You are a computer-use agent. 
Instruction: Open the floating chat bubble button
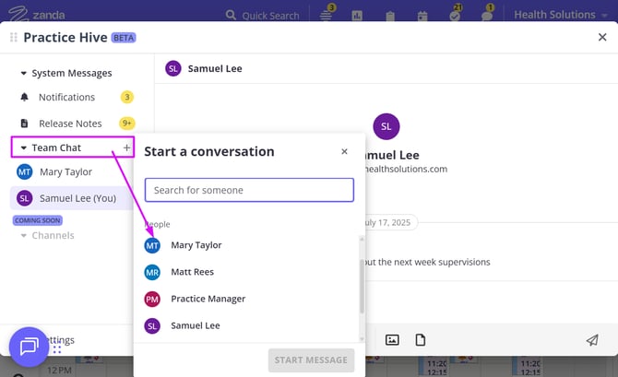[28, 347]
